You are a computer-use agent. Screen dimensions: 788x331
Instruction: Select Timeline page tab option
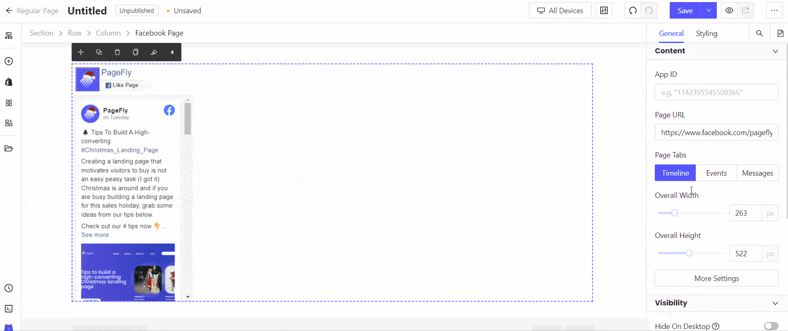pyautogui.click(x=675, y=173)
